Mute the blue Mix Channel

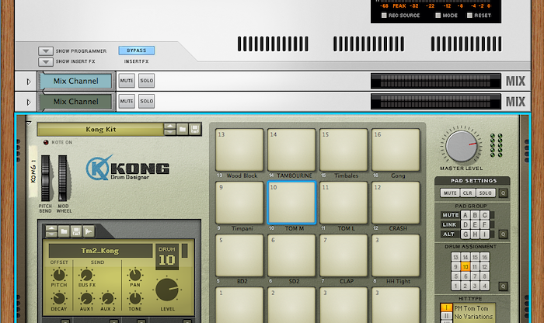click(127, 81)
